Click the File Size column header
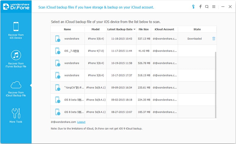Viewport: 236px width, 144px height. click(143, 29)
